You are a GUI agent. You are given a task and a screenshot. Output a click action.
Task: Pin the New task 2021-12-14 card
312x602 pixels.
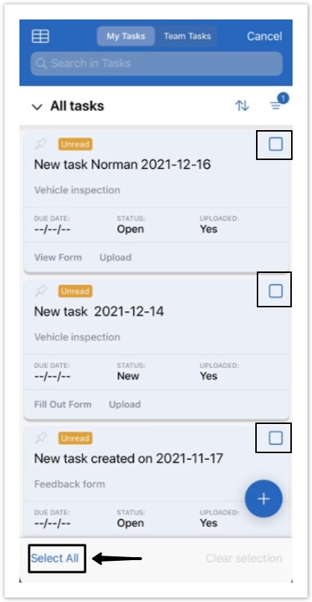(40, 292)
